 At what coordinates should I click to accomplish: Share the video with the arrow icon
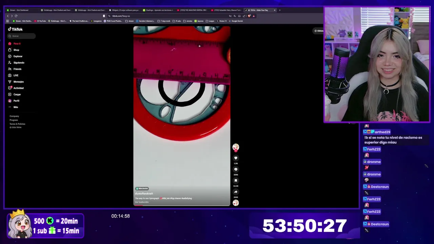pos(236,192)
